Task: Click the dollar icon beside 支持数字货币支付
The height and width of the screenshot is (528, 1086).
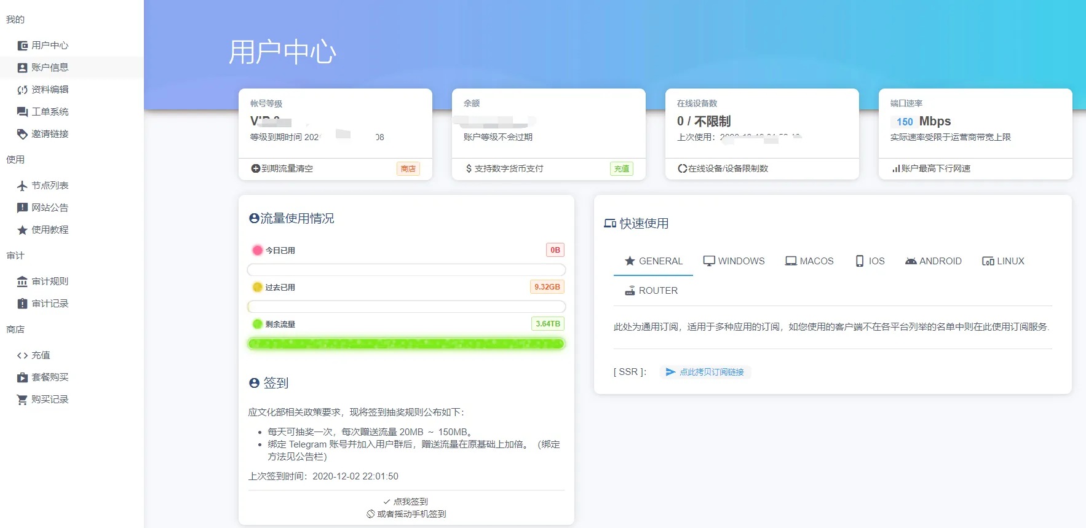Action: (x=469, y=168)
